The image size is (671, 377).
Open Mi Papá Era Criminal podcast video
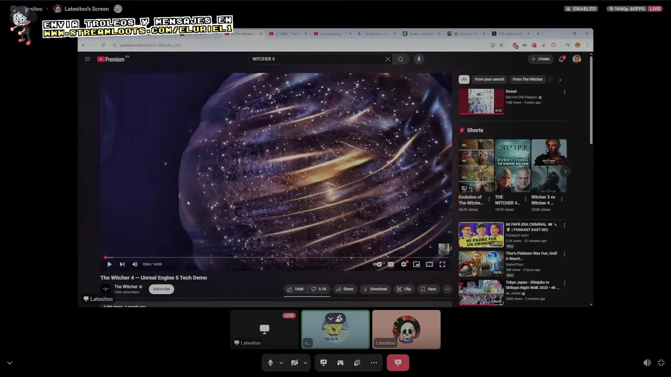click(481, 235)
